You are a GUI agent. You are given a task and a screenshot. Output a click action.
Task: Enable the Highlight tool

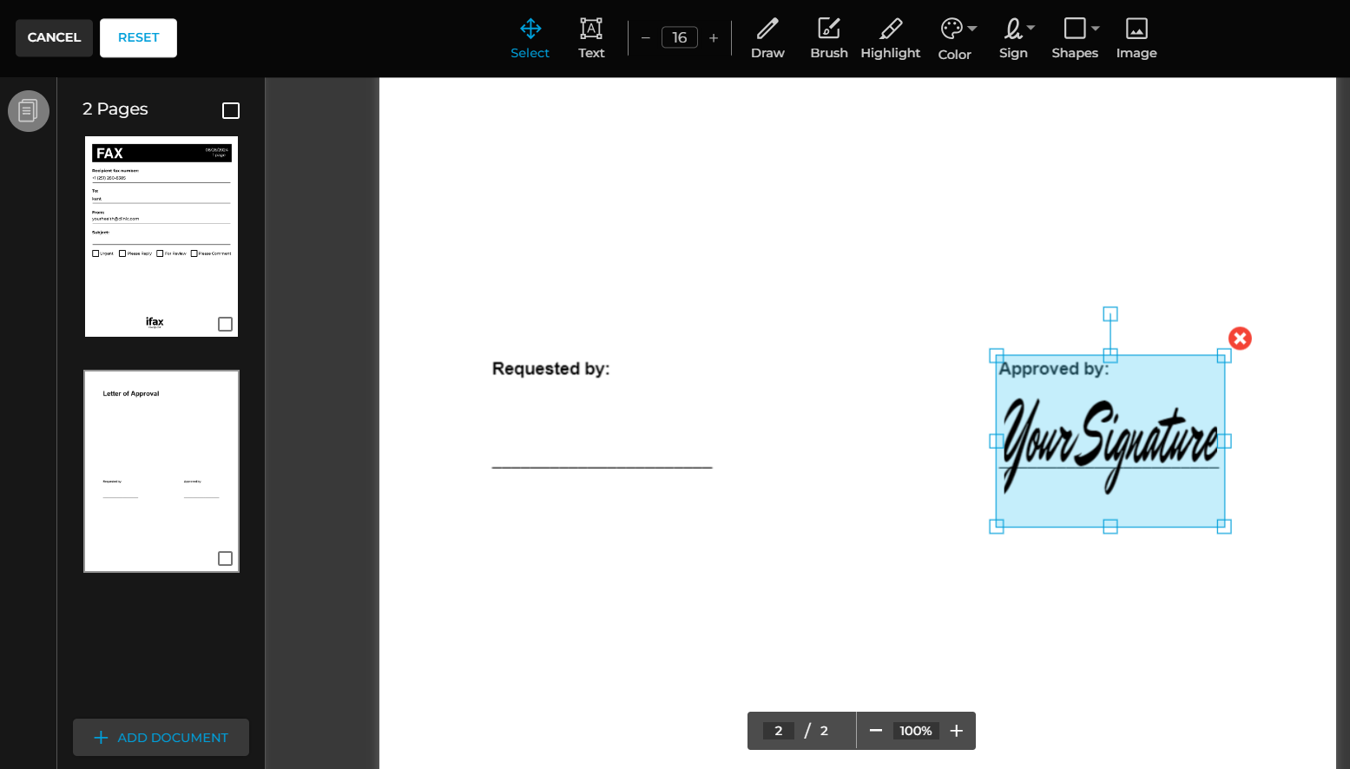point(891,38)
